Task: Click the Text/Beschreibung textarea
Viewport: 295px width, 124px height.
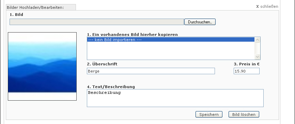Action: click(x=175, y=98)
